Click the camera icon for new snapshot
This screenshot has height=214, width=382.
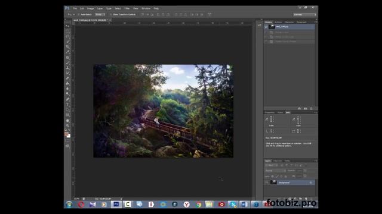(x=306, y=108)
